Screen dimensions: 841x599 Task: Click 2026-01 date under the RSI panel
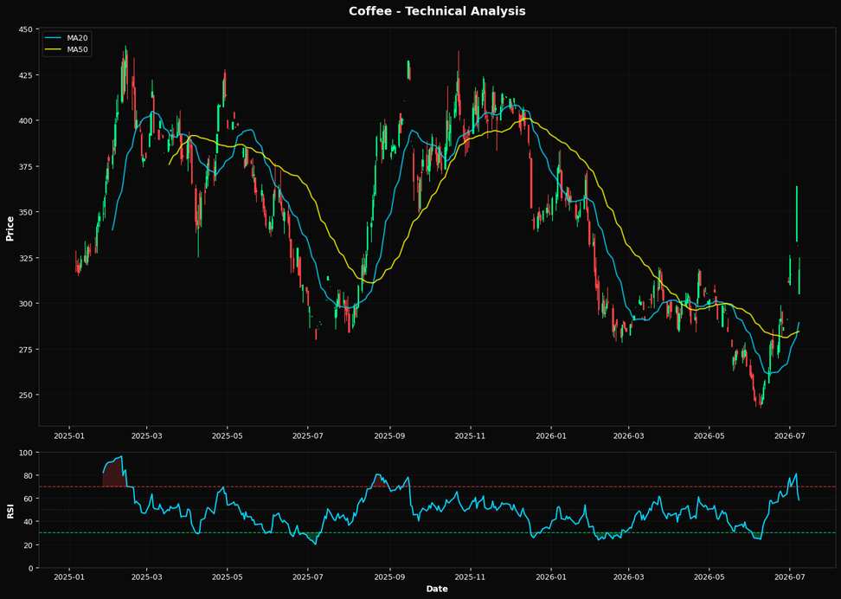pos(551,578)
